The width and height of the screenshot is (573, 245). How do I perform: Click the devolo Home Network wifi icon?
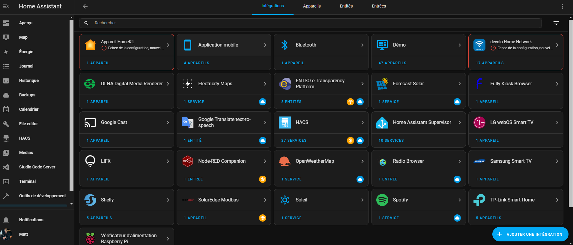tap(479, 45)
